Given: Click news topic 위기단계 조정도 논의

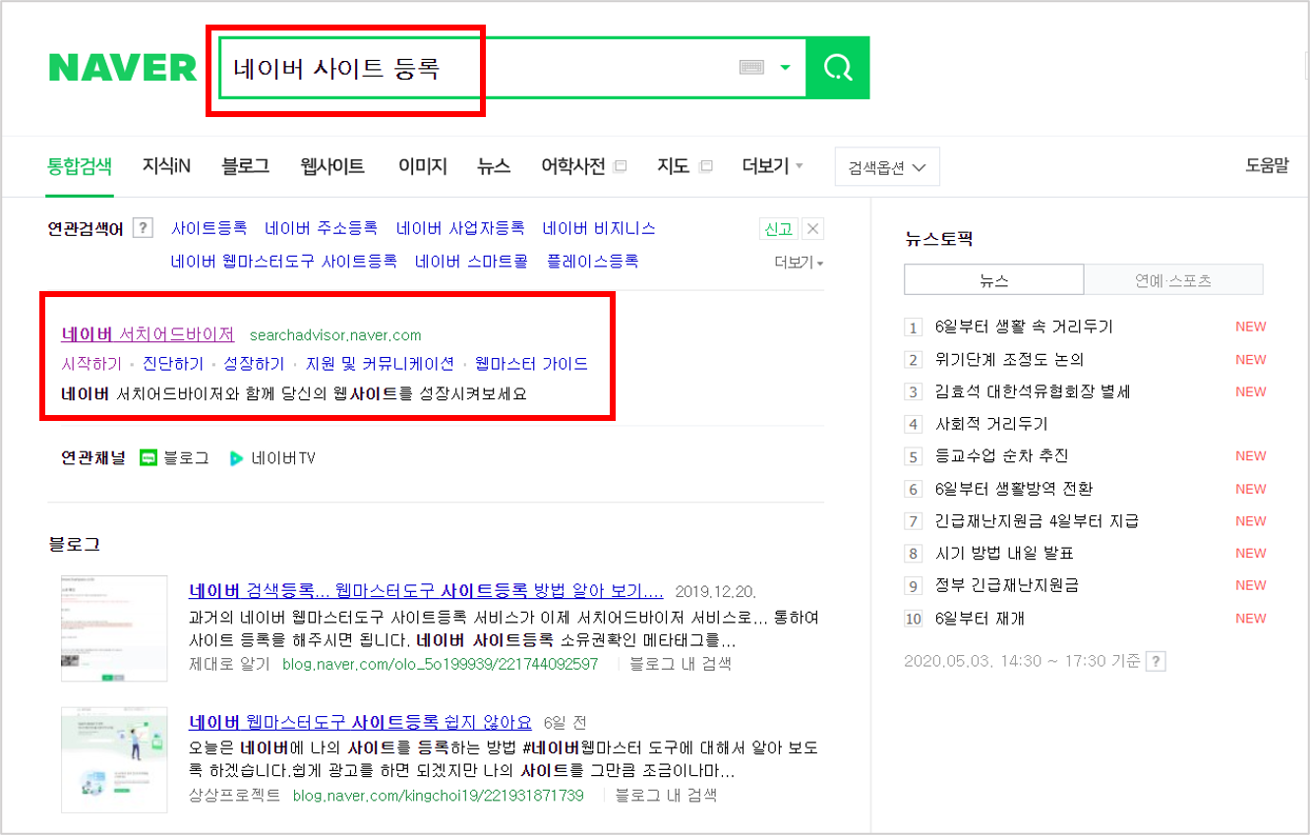Looking at the screenshot, I should coord(1009,359).
